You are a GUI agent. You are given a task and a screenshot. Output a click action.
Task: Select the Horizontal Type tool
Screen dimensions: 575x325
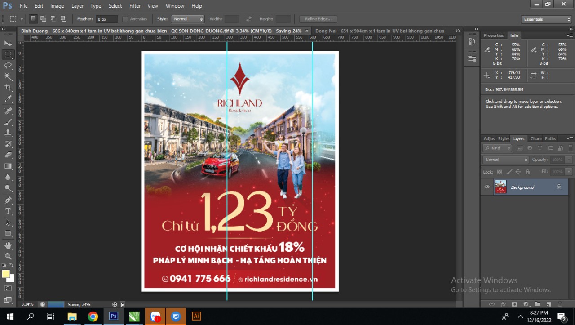coord(8,211)
